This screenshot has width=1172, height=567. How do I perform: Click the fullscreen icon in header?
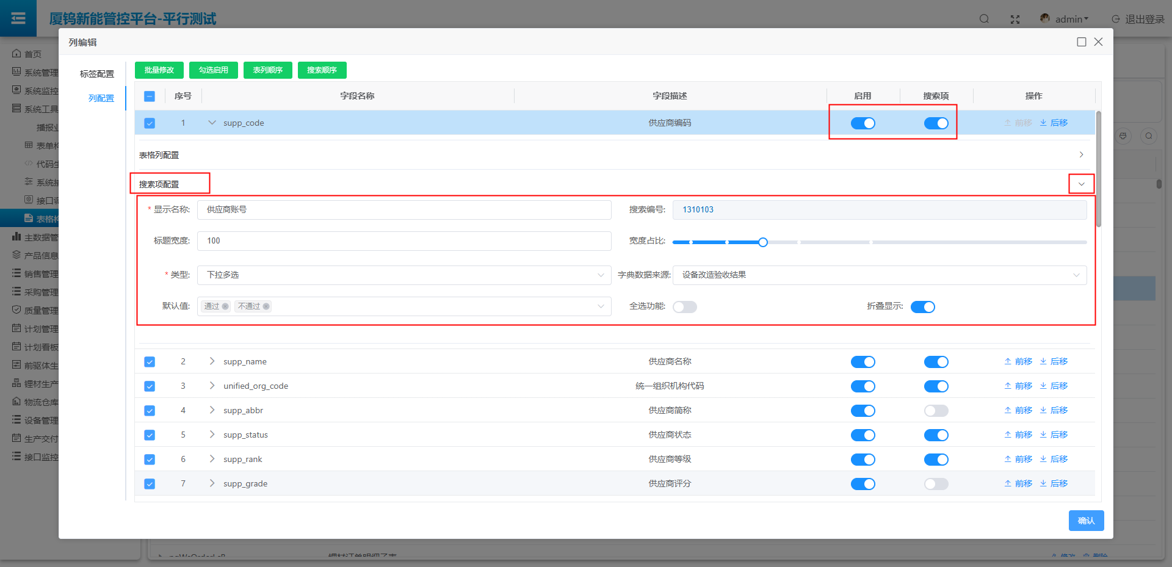coord(1015,20)
